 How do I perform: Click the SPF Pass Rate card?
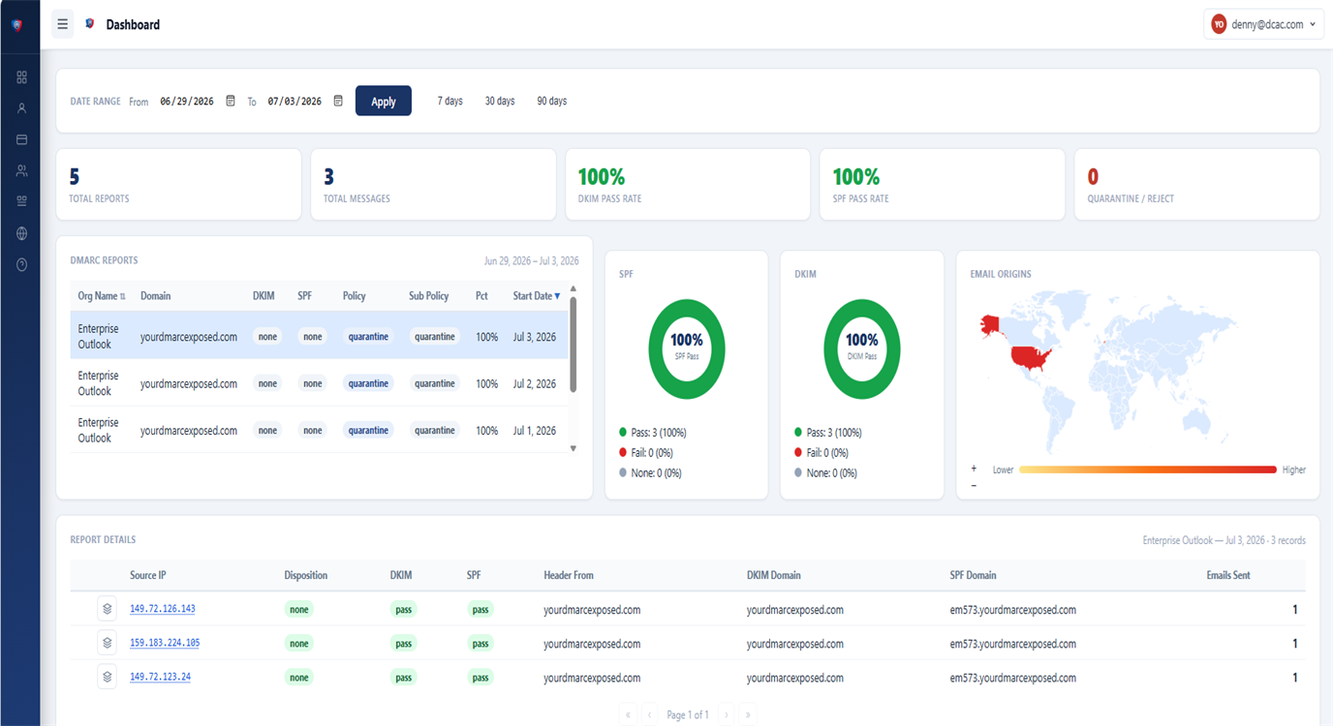point(942,184)
